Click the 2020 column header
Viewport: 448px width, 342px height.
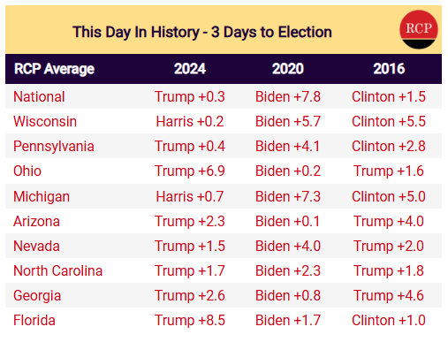[288, 69]
